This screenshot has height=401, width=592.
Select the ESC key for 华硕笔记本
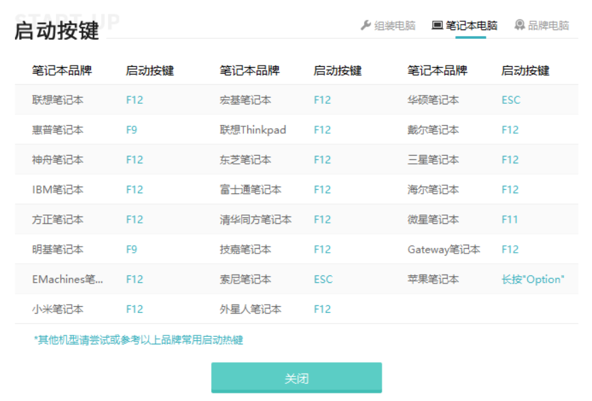click(x=511, y=100)
